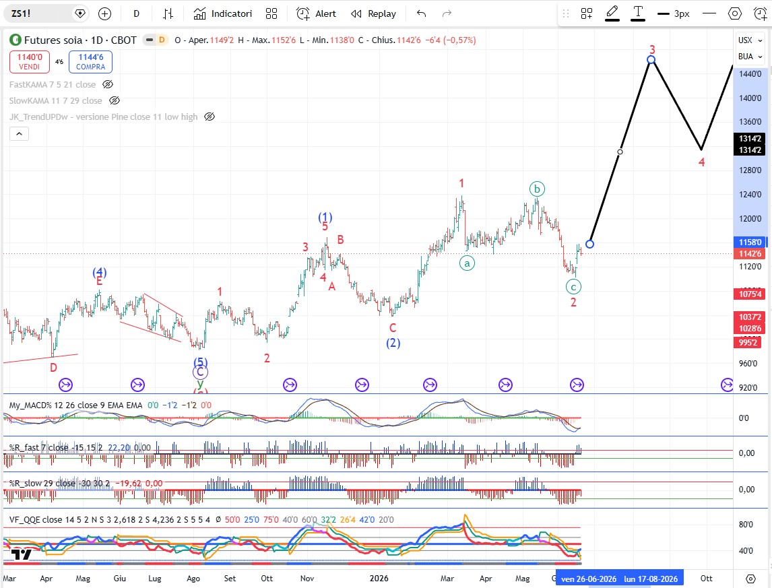Click the 1144'6 COMPRA buy button
The width and height of the screenshot is (772, 588).
tap(90, 61)
